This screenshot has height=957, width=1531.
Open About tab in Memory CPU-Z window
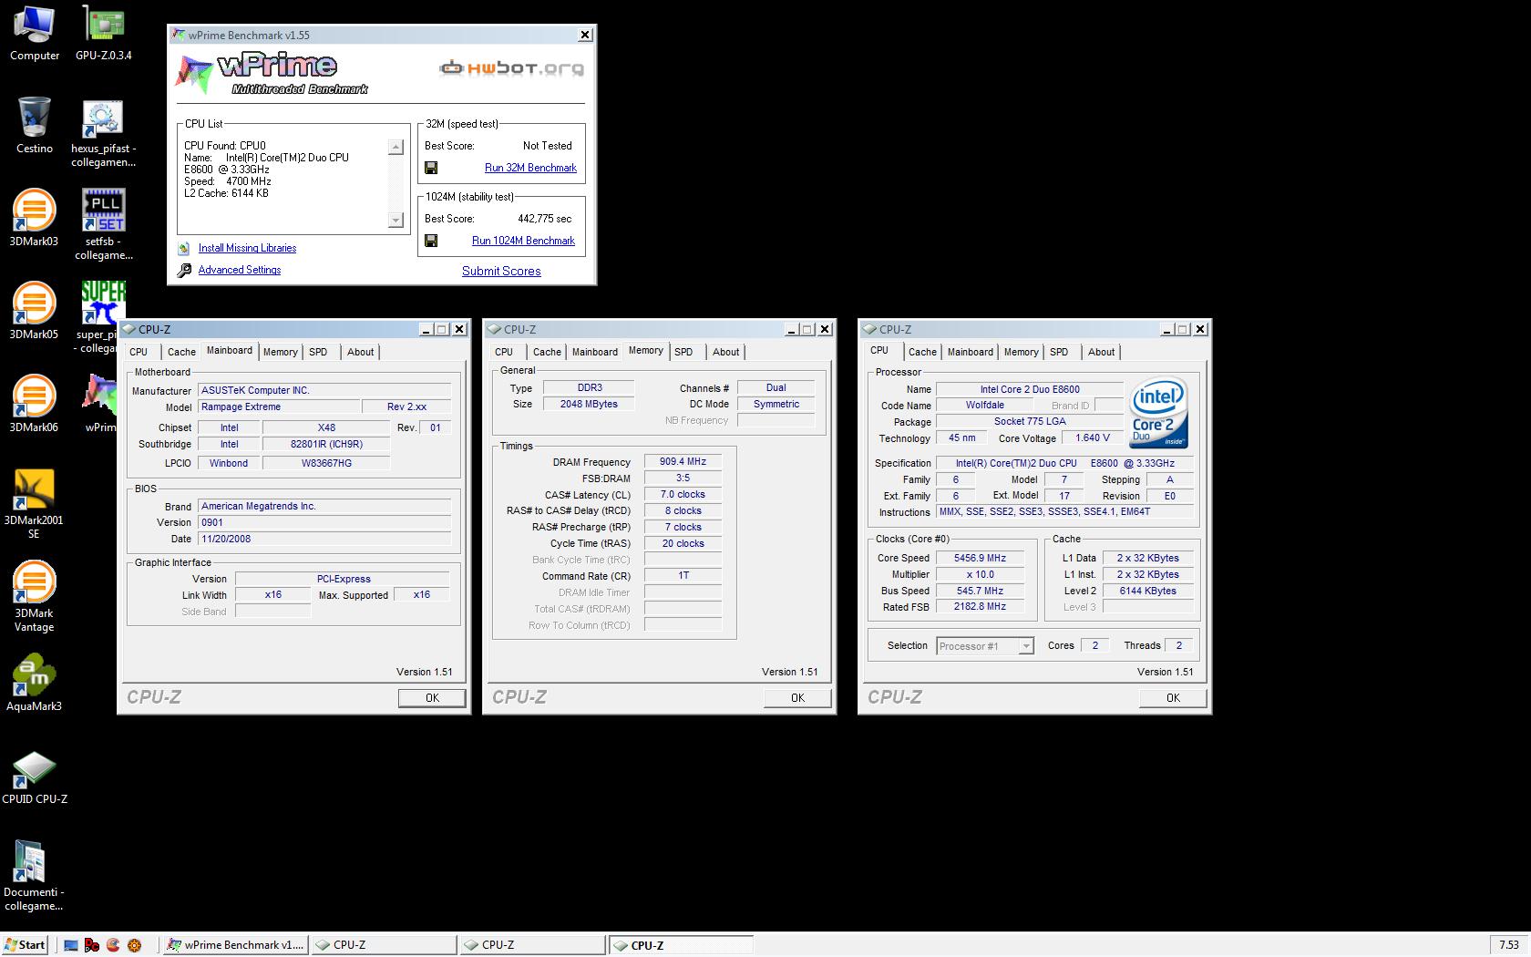coord(726,352)
